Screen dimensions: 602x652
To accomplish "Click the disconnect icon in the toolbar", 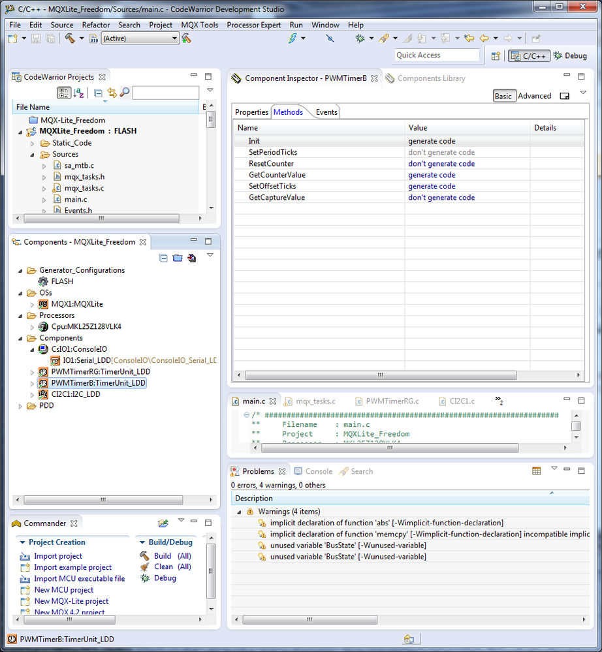I will pyautogui.click(x=330, y=39).
